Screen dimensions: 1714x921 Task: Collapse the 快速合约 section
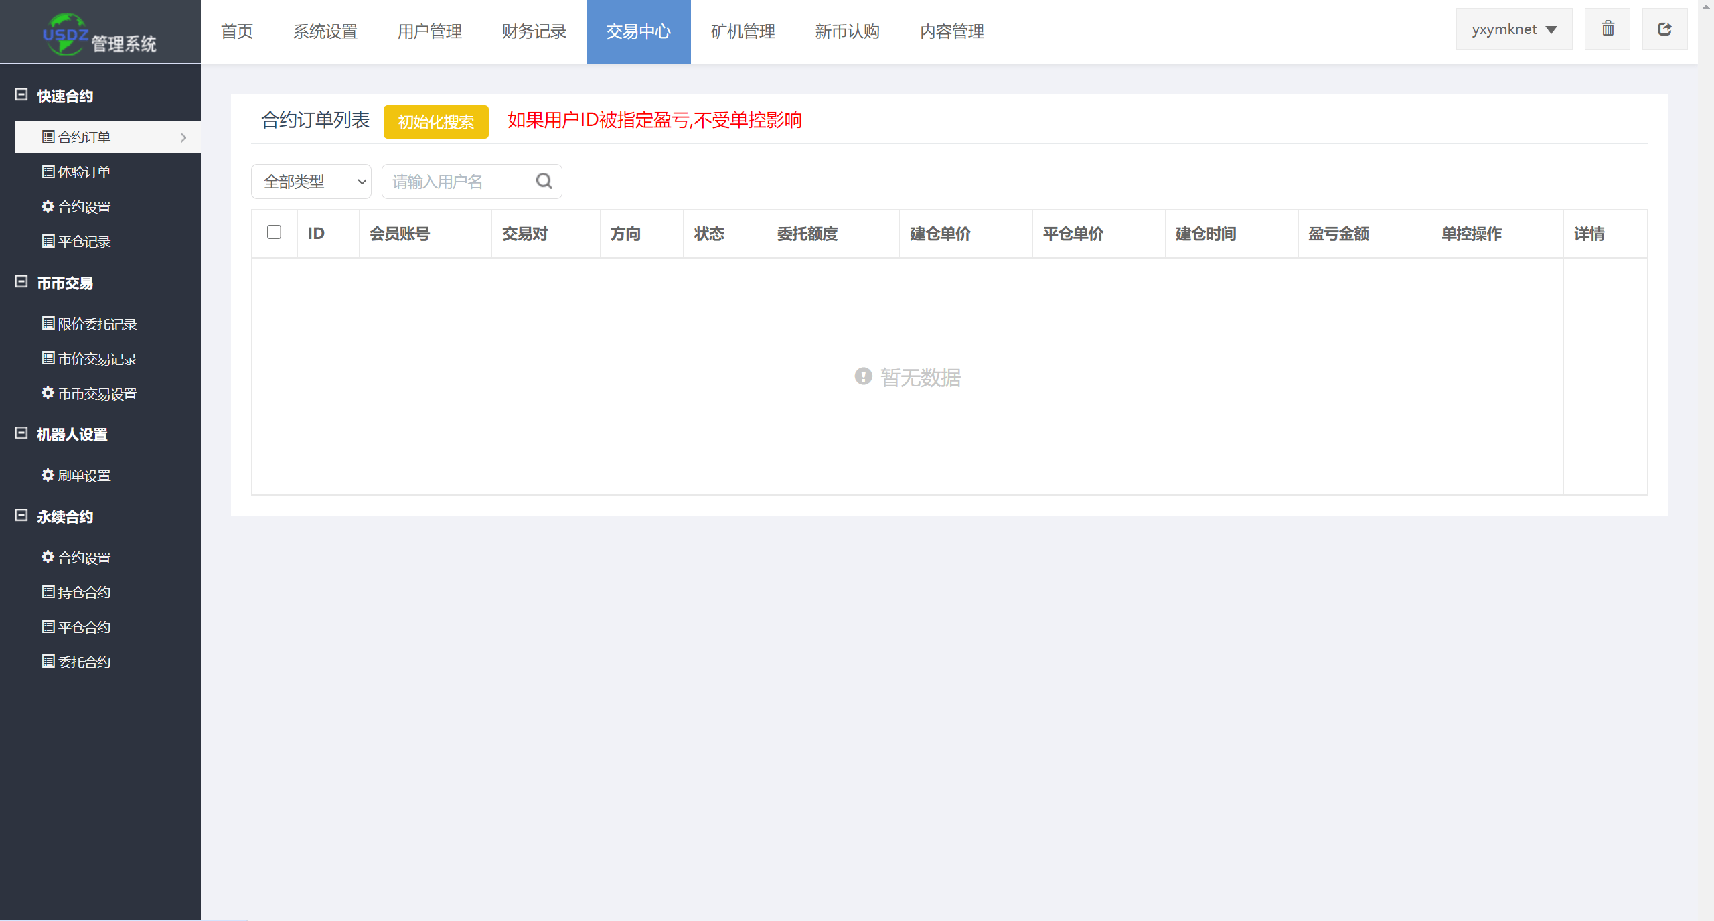(21, 95)
